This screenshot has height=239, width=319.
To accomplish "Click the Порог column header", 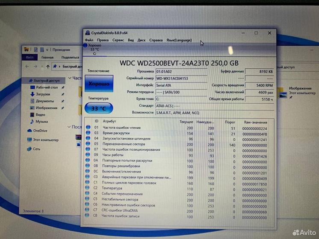I will pyautogui.click(x=230, y=122).
